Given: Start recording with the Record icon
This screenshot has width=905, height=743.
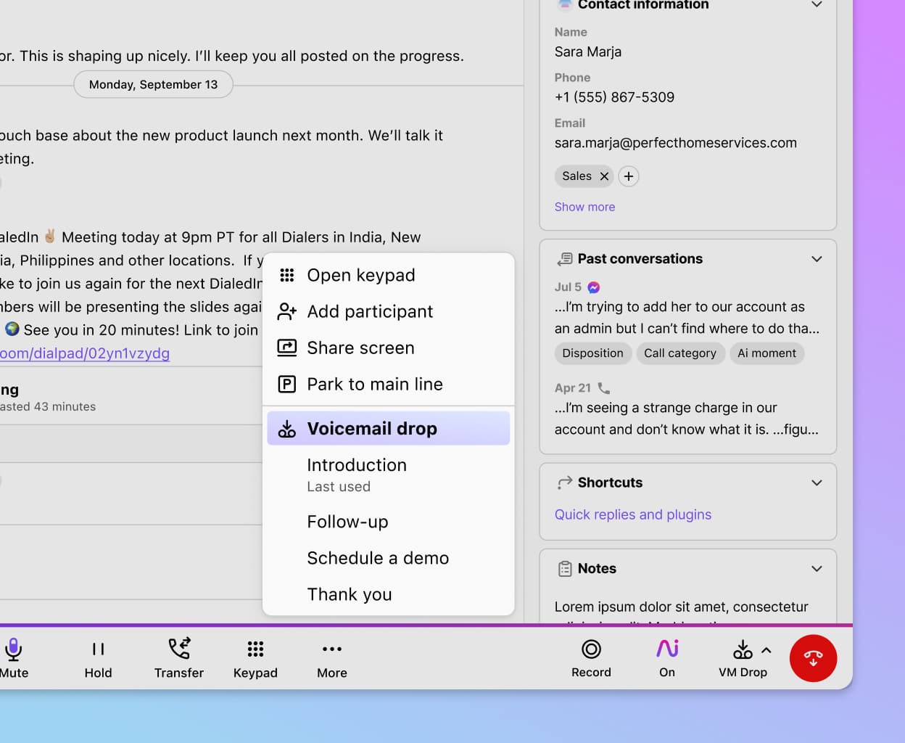Looking at the screenshot, I should (x=591, y=649).
